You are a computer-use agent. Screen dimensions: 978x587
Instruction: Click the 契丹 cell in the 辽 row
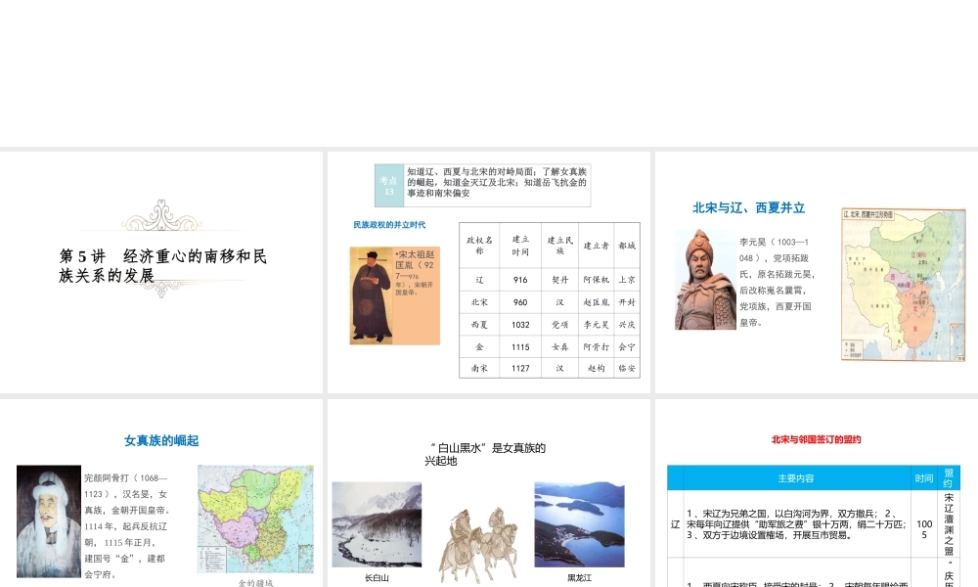559,280
